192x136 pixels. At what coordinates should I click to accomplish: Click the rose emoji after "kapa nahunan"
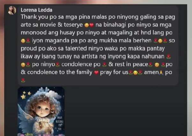tap(168, 57)
